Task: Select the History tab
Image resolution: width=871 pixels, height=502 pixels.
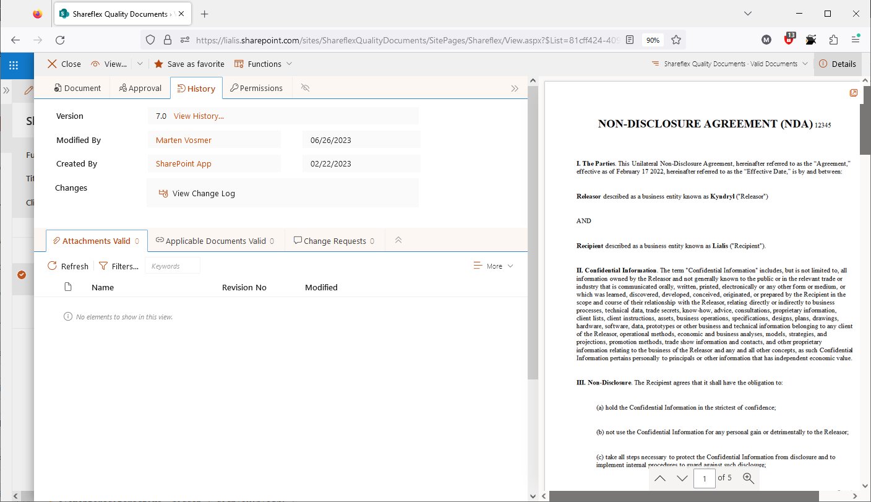Action: tap(196, 89)
